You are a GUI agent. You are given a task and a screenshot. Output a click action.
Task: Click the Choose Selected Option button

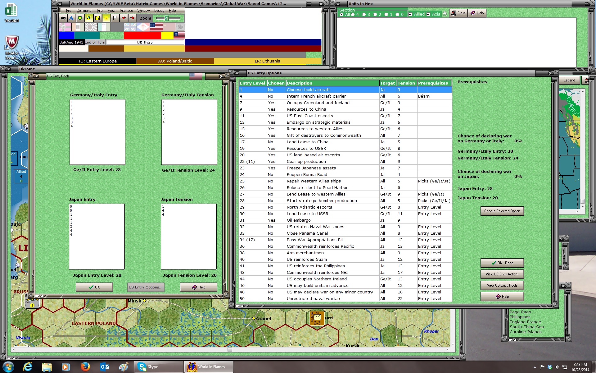tap(502, 211)
